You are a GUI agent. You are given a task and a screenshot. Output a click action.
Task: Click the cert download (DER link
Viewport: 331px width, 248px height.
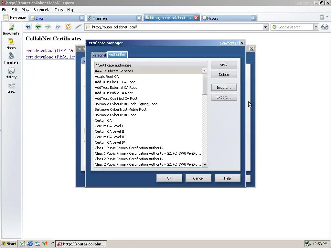coord(50,51)
